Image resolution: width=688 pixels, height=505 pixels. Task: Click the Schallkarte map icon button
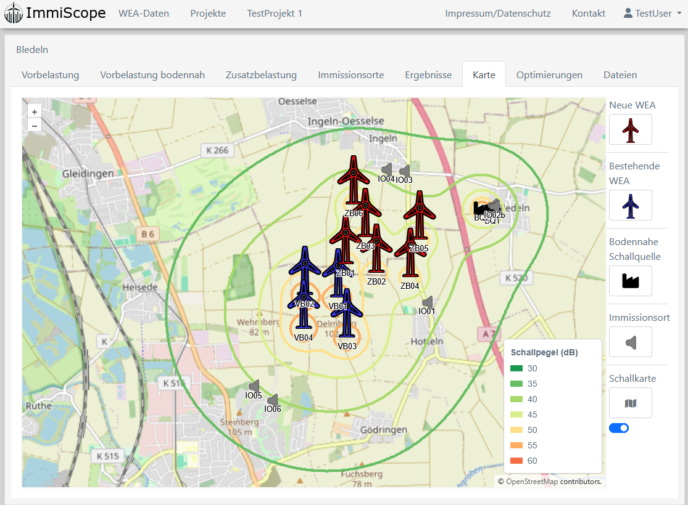[630, 403]
